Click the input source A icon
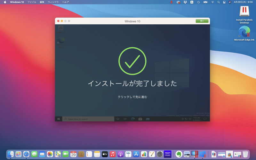256x160 pixels. [192, 2]
